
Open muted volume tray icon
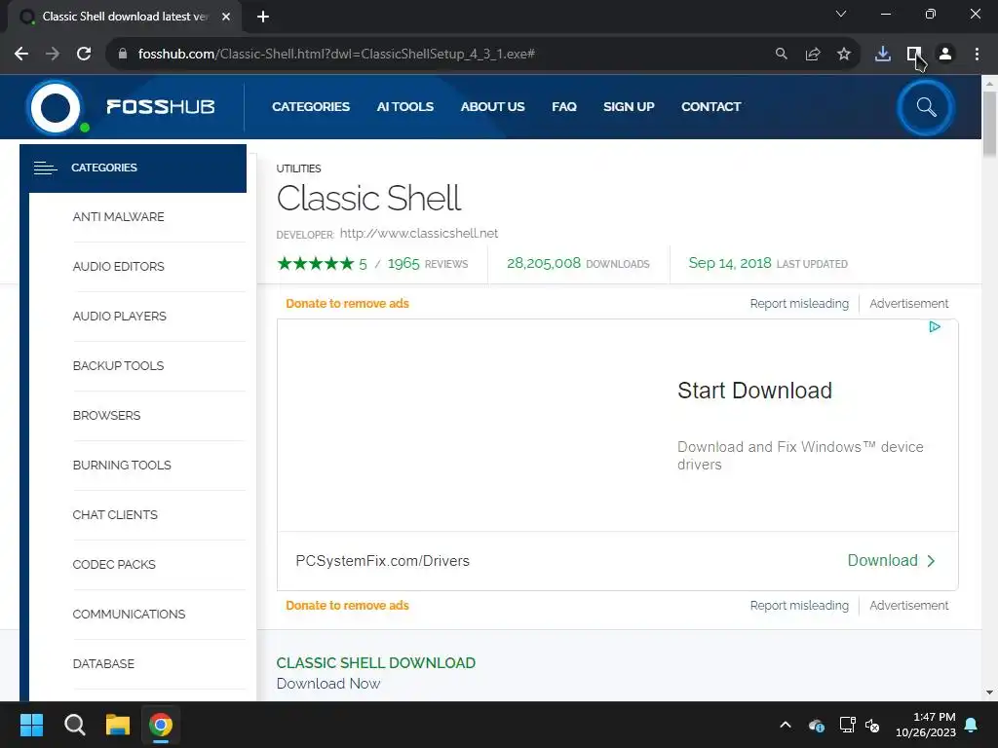872,725
